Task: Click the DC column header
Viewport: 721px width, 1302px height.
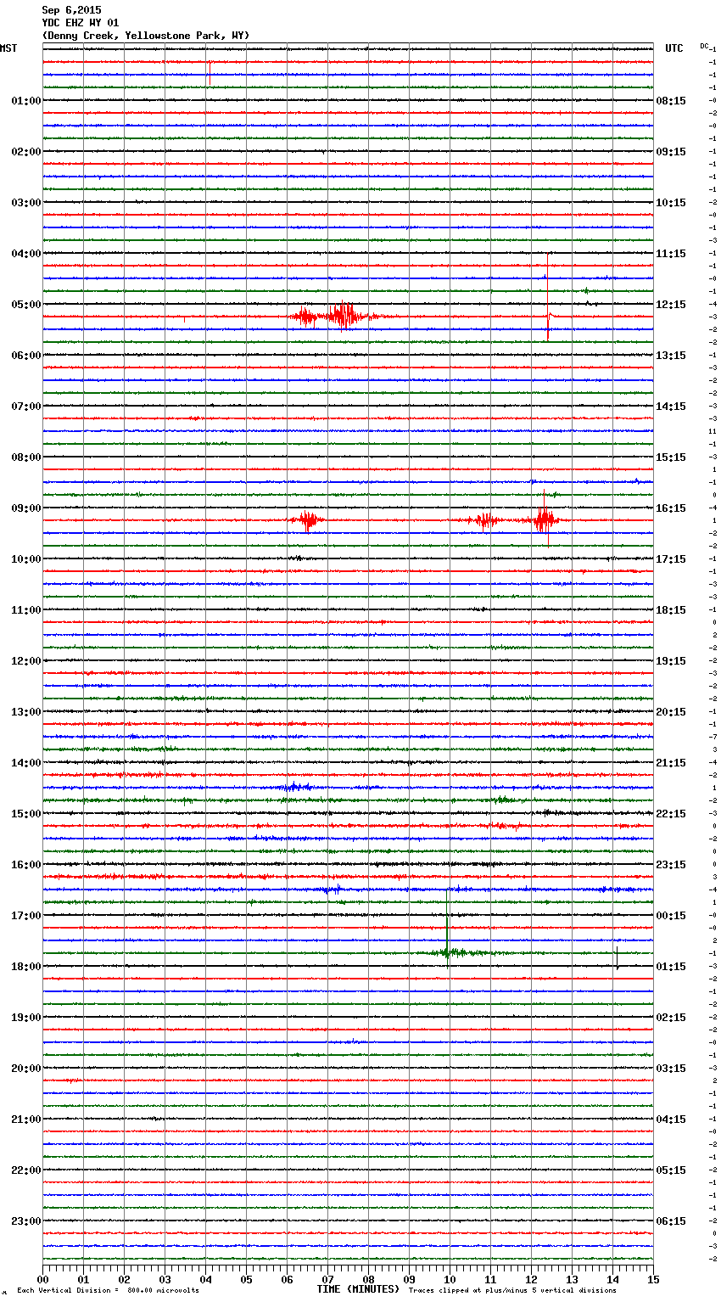Action: [x=704, y=46]
